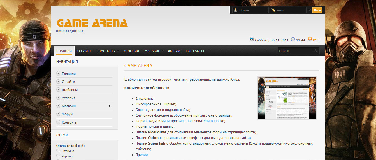The height and width of the screenshot is (160, 376).
Task: Click the bullet icon beside sidebar Условия
Action: click(58, 98)
